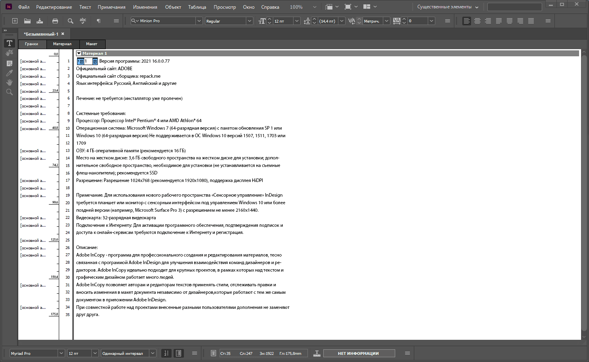Viewport: 589px width, 362px height.
Task: Click the НЕТ ИНФОРМАЦИИ copyfit progress bar
Action: point(359,353)
